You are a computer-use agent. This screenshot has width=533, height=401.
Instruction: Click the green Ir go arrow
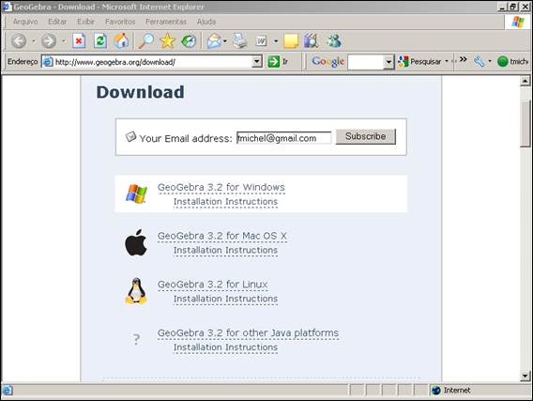point(274,62)
